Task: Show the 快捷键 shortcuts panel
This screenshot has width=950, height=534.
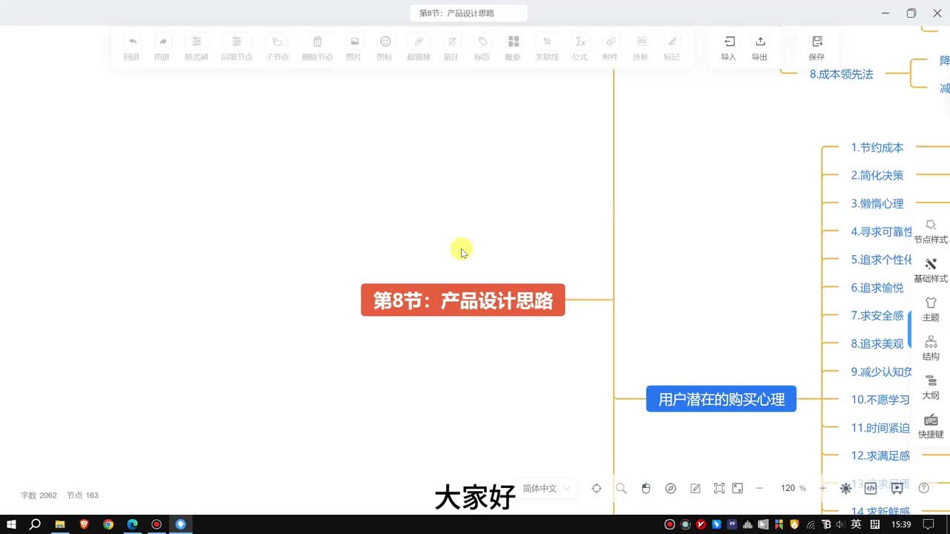Action: tap(931, 426)
